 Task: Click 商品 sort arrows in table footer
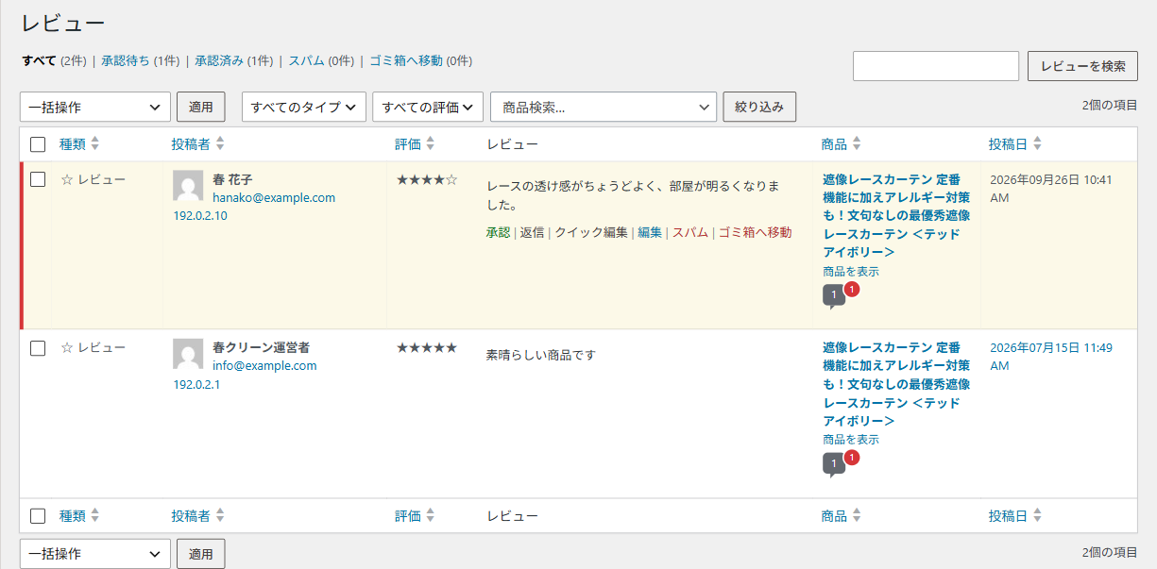click(x=857, y=516)
